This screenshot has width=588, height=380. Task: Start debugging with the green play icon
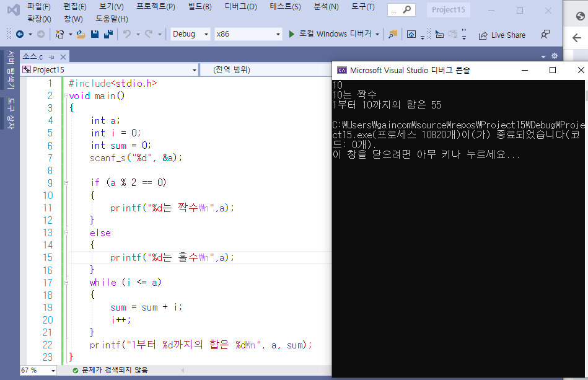pyautogui.click(x=292, y=34)
